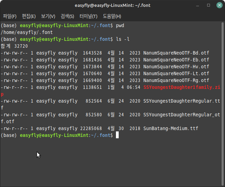The image size is (225, 187).
Task: Click file size 1138651
Action: click(92, 87)
